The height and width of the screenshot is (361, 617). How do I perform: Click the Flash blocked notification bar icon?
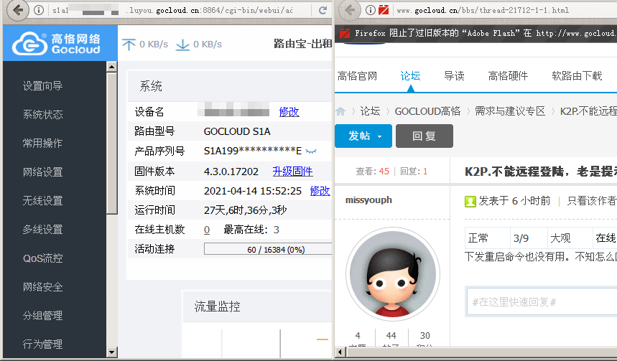(345, 34)
